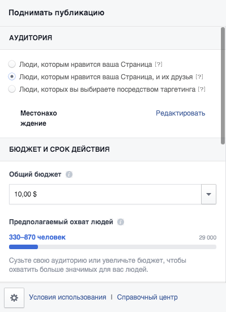
Task: Click the [?] help after first audience option
Action: pos(159,65)
